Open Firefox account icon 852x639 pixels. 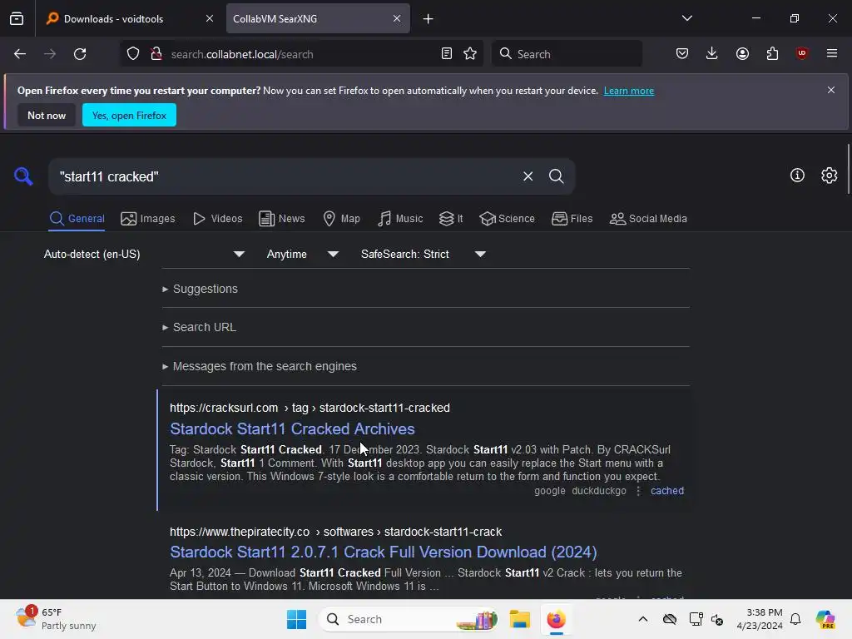pyautogui.click(x=742, y=53)
